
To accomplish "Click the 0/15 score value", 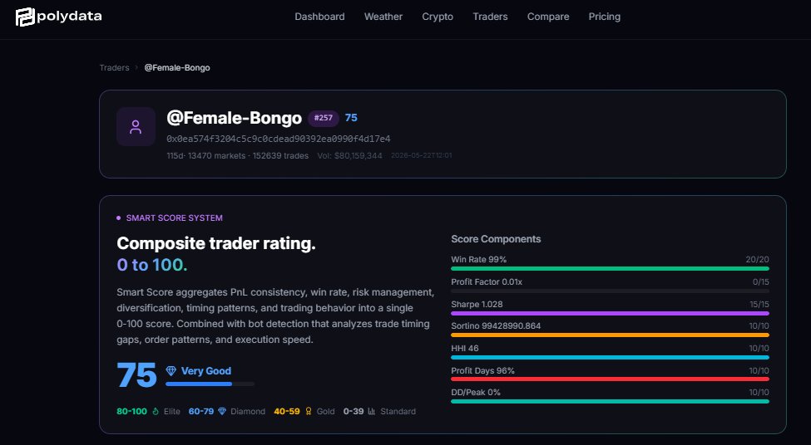I will 761,282.
